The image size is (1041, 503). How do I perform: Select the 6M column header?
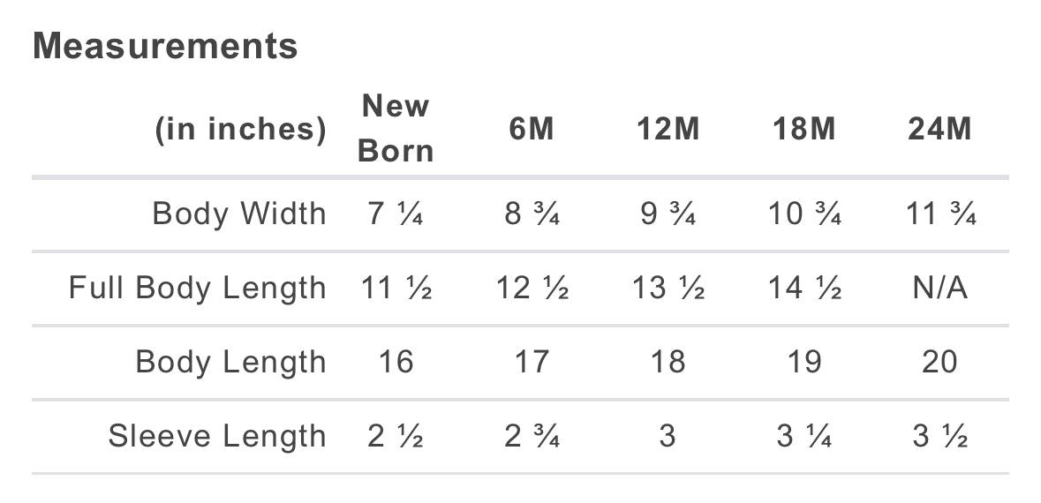click(x=532, y=129)
